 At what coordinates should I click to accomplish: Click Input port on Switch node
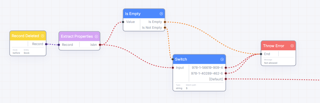pos(173,68)
